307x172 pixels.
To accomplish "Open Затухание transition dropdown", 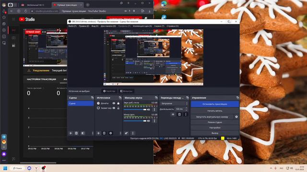I will point(174,103).
